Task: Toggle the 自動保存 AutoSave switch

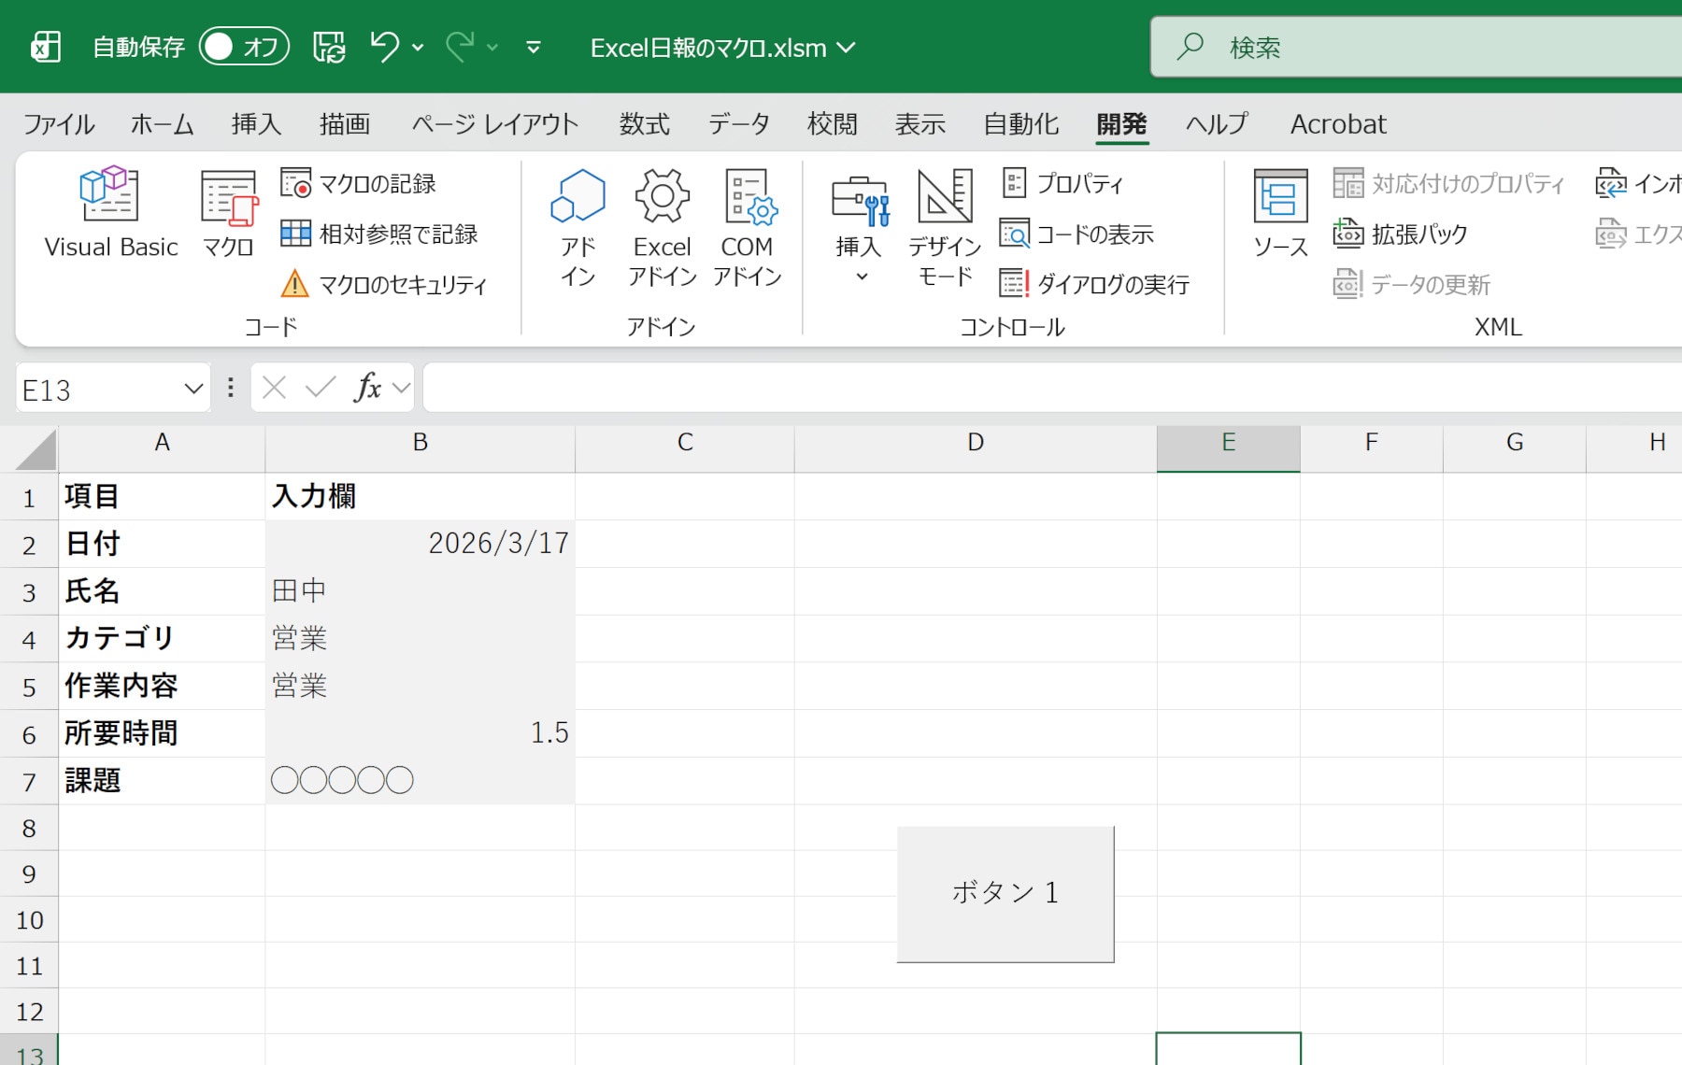Action: click(243, 47)
